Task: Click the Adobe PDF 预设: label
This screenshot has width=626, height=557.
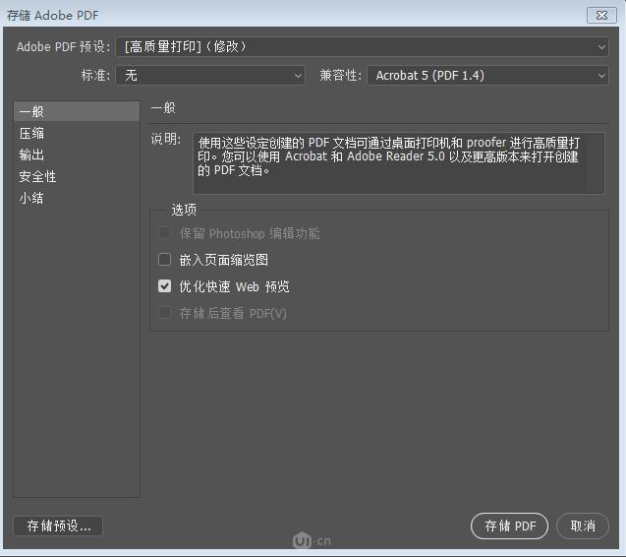Action: [63, 47]
